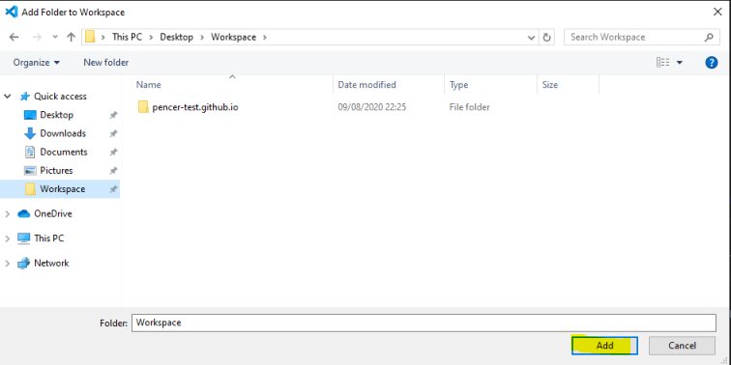This screenshot has height=365, width=731.
Task: Click the pin icon beside Documents
Action: (x=113, y=153)
